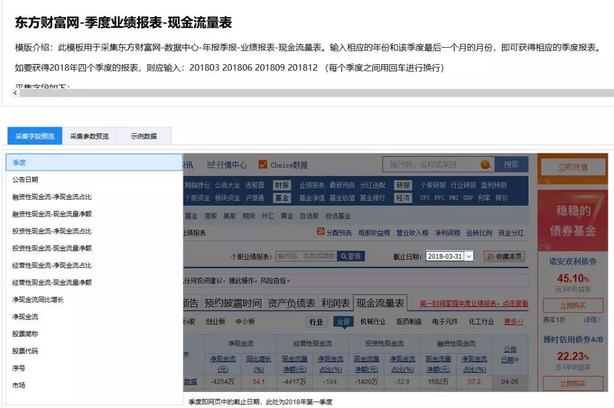The width and height of the screenshot is (614, 408).
Task: Select the 季度 field in the list
Action: pos(94,162)
